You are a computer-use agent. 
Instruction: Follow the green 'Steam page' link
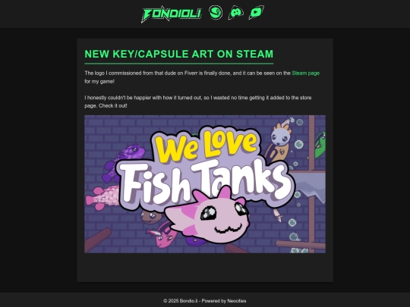point(306,73)
